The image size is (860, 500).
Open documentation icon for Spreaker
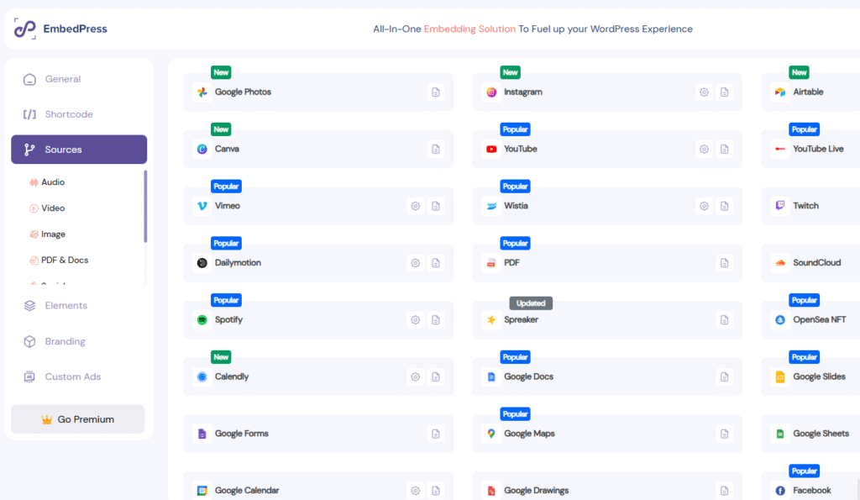pos(724,320)
